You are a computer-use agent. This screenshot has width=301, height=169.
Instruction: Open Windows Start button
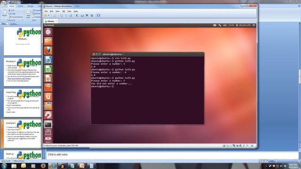(4, 166)
